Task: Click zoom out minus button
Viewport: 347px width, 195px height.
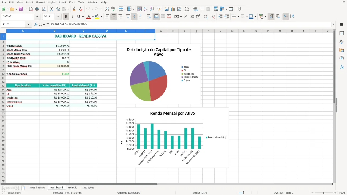Action: pos(312,193)
